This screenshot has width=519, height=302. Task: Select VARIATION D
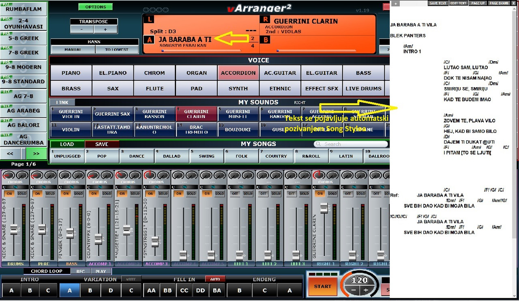111,290
